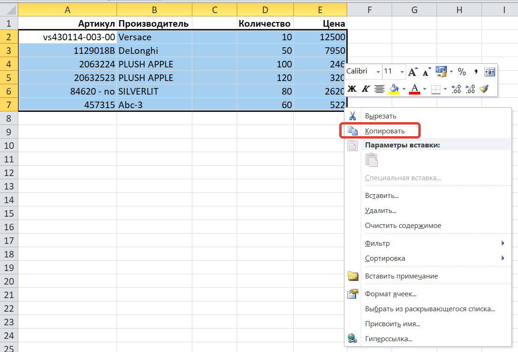The image size is (518, 352).
Task: Select column B header
Action: [x=154, y=9]
